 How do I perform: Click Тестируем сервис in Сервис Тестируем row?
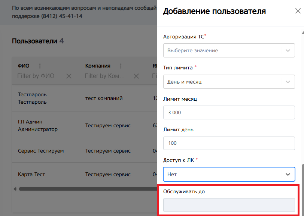coord(108,151)
